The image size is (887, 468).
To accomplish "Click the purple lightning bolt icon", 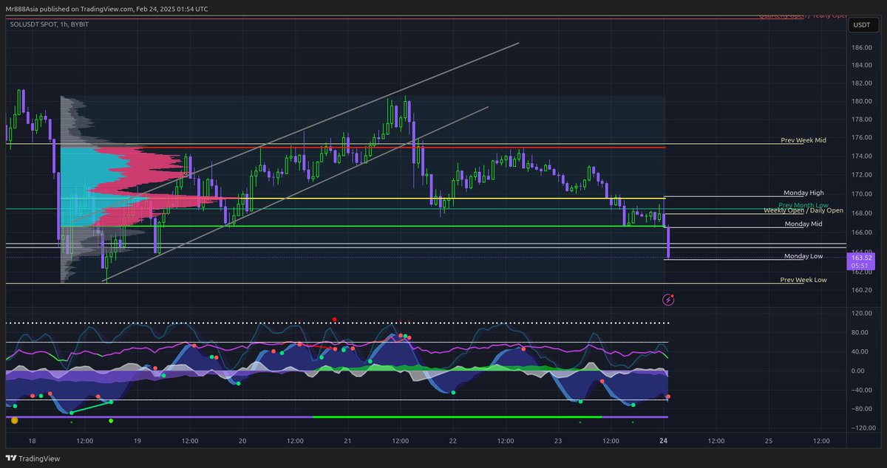I will pos(668,300).
